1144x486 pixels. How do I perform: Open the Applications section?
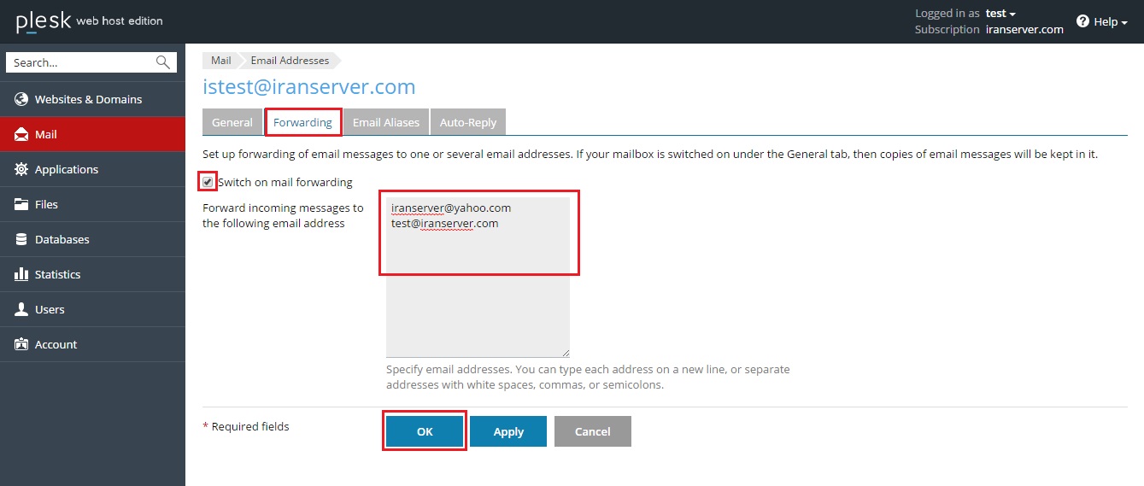(92, 169)
